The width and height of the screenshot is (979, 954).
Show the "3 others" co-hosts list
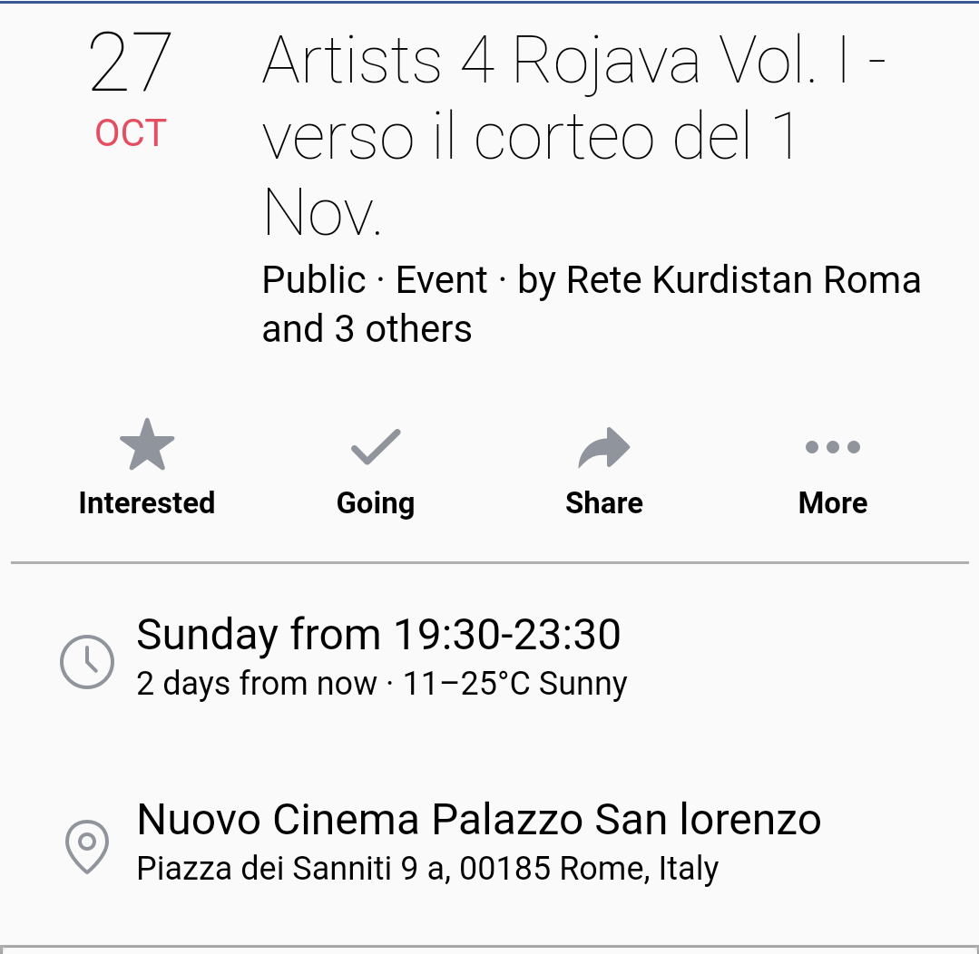pyautogui.click(x=403, y=329)
